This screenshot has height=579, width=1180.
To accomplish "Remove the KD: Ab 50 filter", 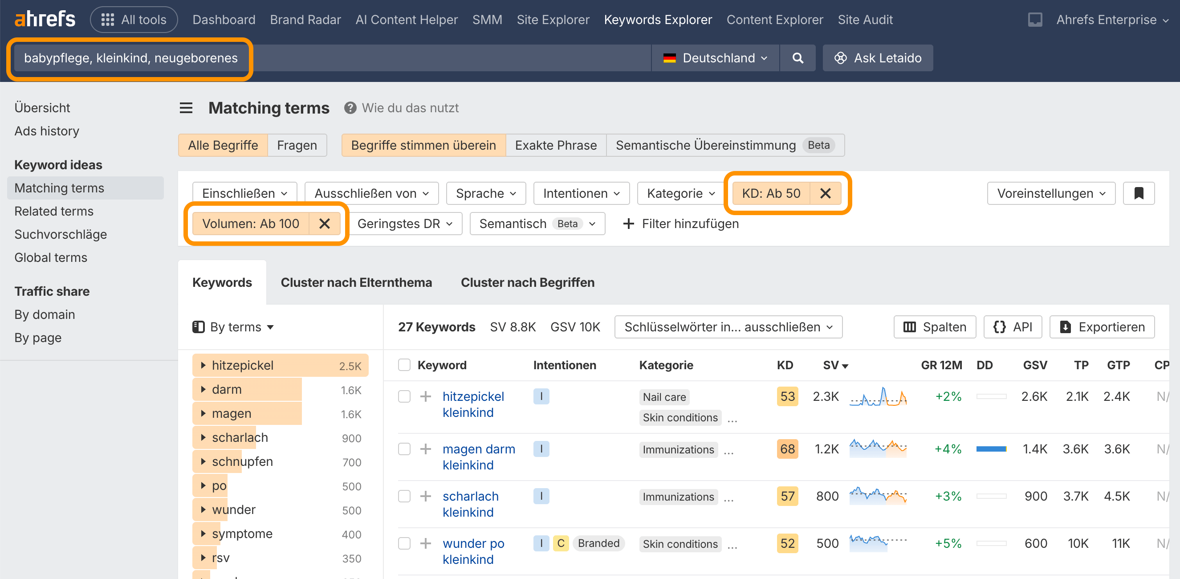I will click(x=826, y=193).
